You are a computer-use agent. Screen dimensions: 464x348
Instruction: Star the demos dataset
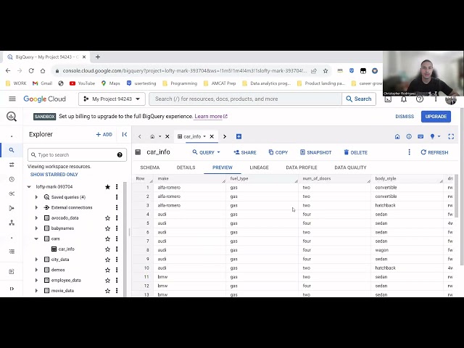point(108,270)
